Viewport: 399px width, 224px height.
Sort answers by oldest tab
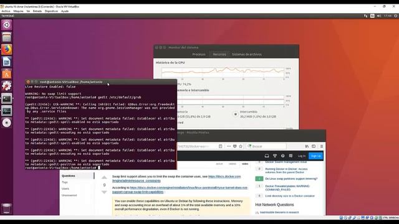(233, 164)
